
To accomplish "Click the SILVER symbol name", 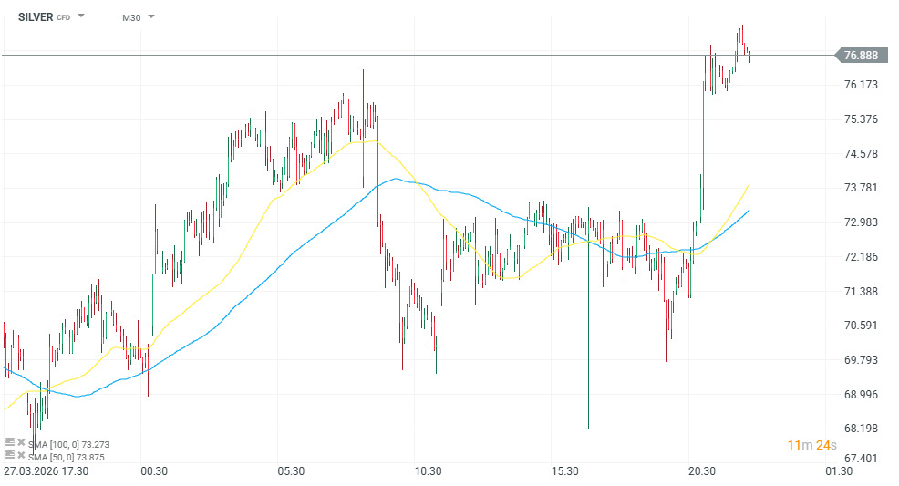I will [x=35, y=17].
